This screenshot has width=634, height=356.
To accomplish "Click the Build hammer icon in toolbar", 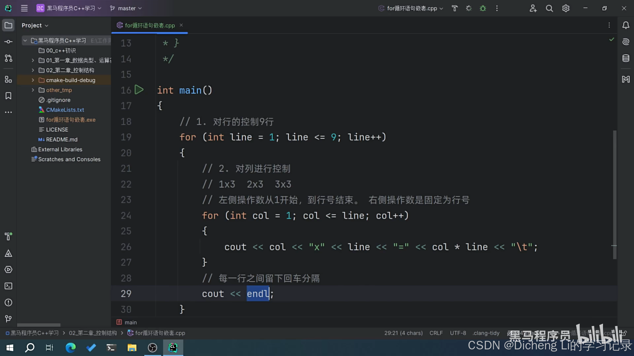I will (455, 8).
